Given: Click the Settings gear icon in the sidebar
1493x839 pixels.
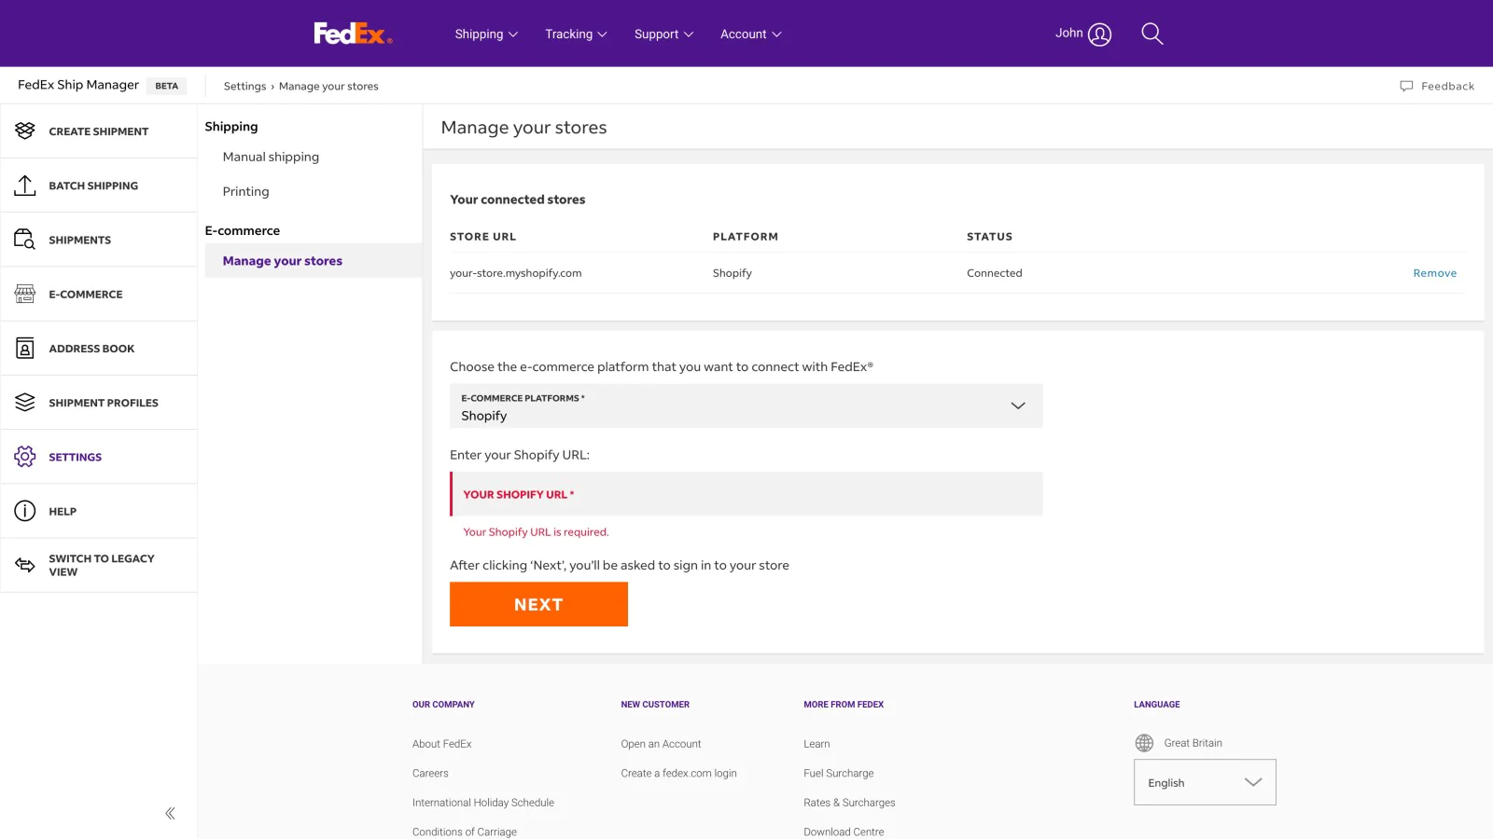Looking at the screenshot, I should (x=25, y=457).
